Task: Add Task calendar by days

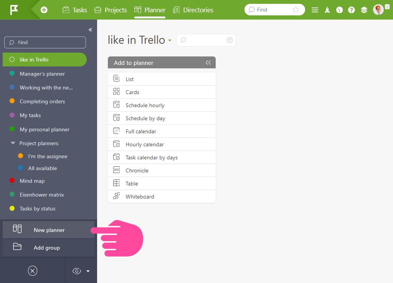Action: click(x=162, y=157)
